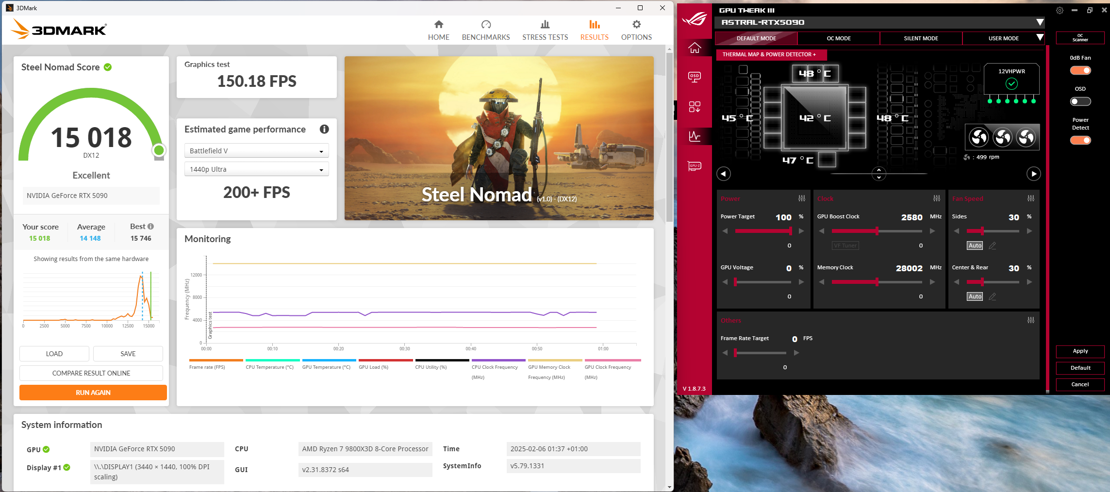Image resolution: width=1110 pixels, height=492 pixels.
Task: Edit the Center & Rear fan curve pencil
Action: [x=993, y=296]
